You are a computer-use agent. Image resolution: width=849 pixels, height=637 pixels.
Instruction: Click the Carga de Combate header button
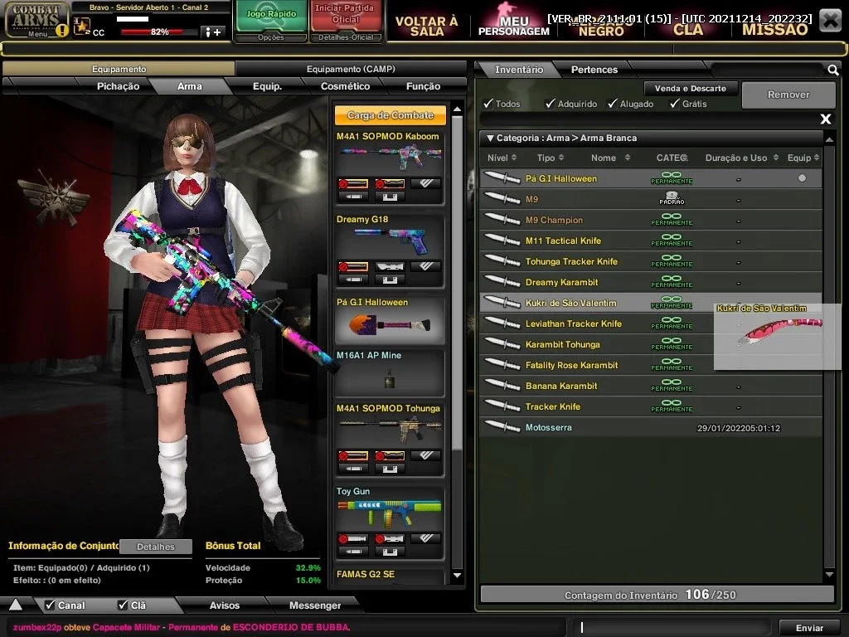(x=390, y=114)
